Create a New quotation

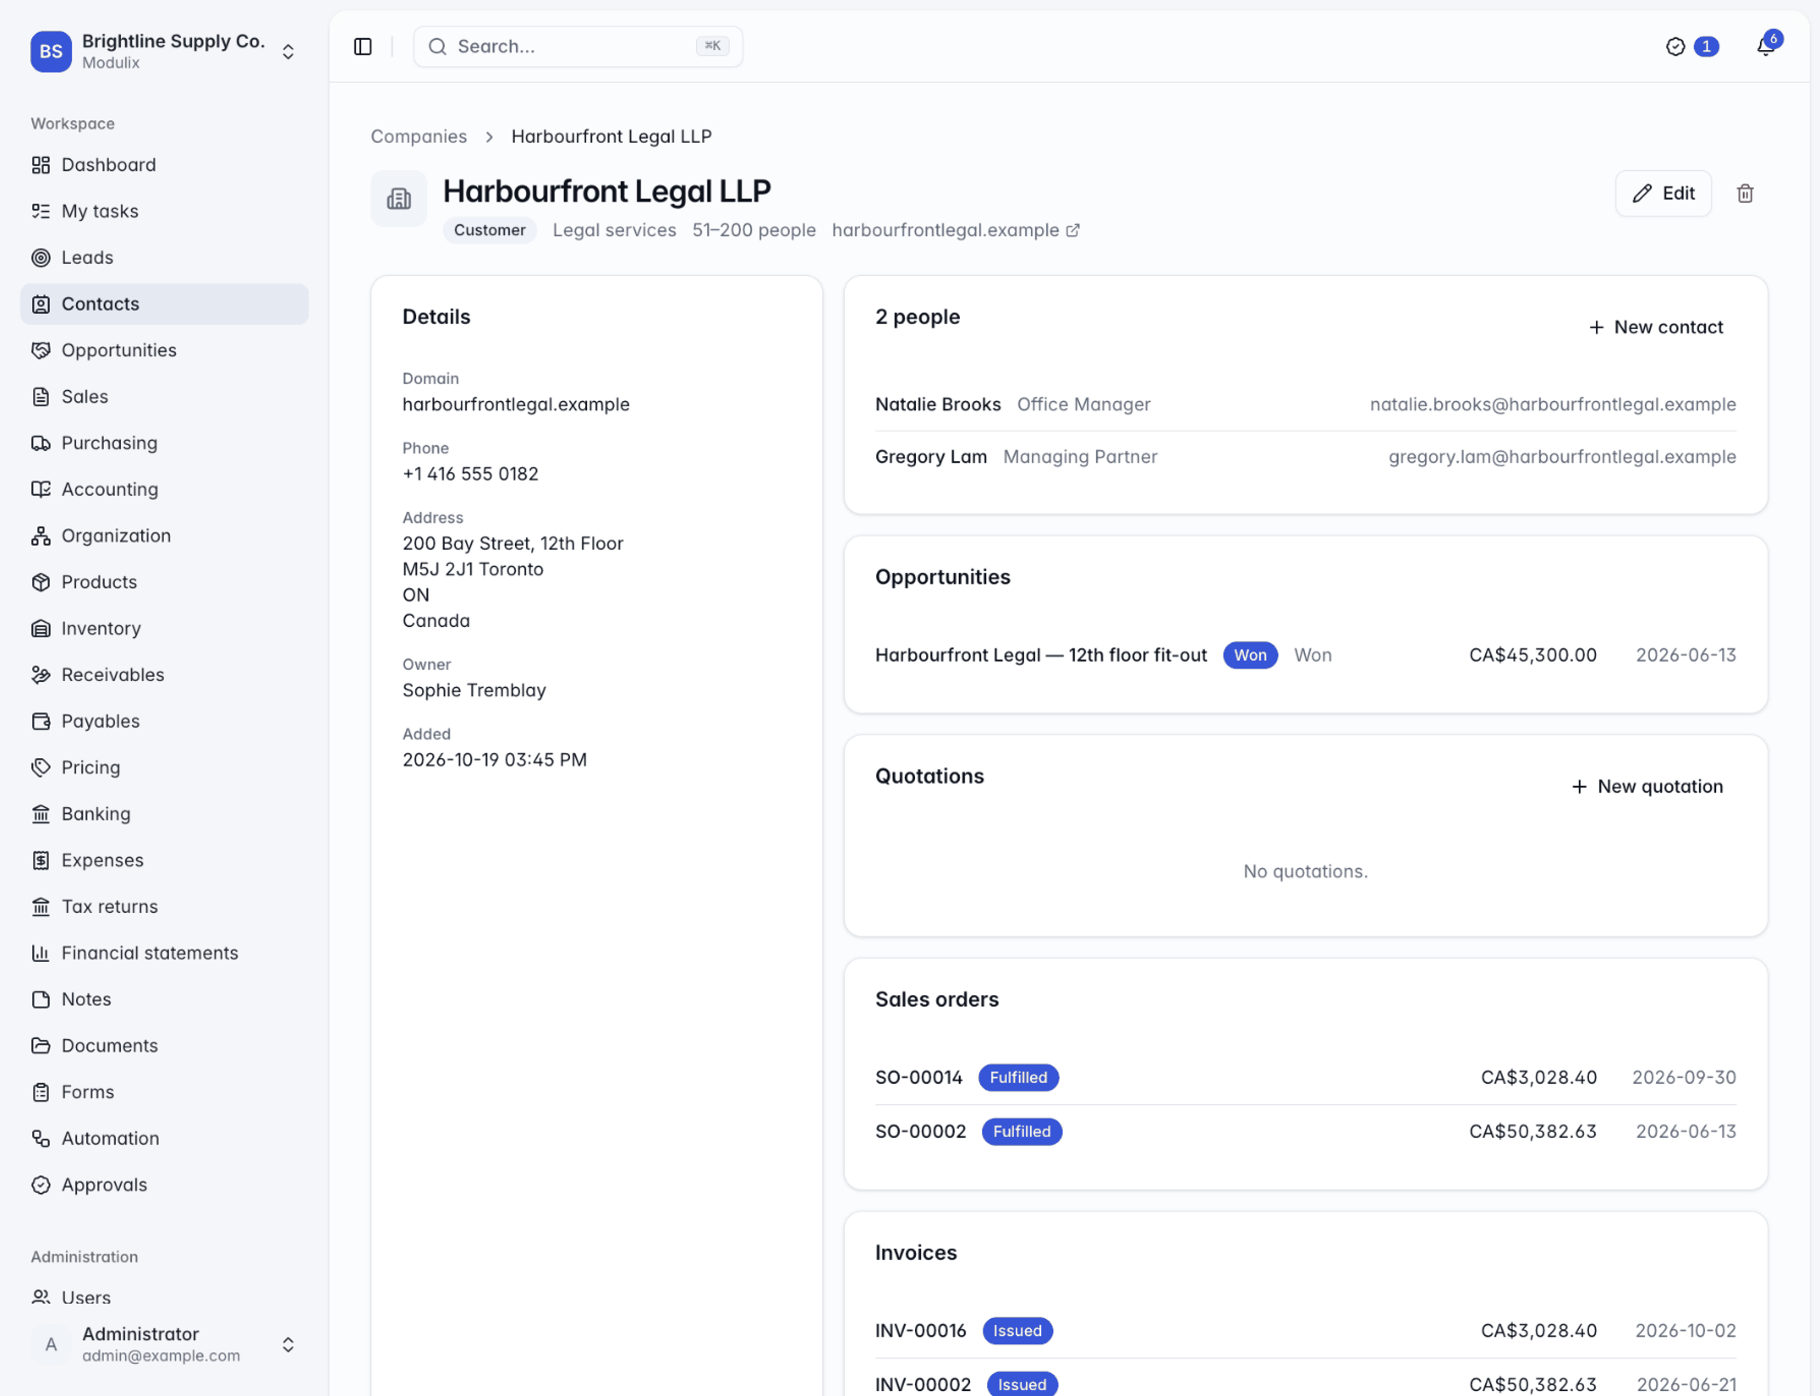(x=1647, y=786)
